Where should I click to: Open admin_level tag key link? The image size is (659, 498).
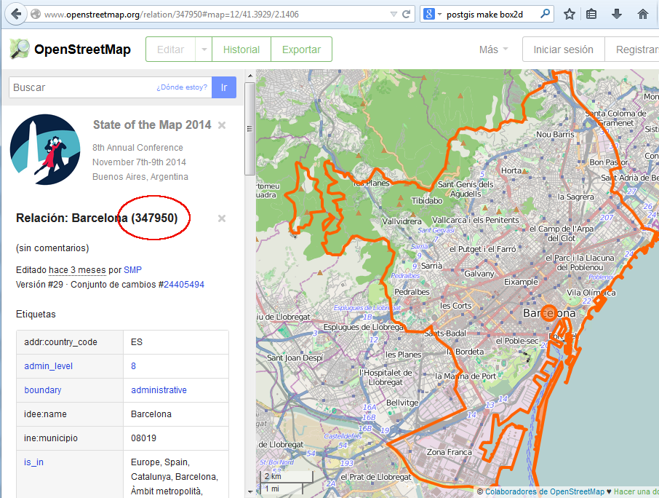pos(48,366)
